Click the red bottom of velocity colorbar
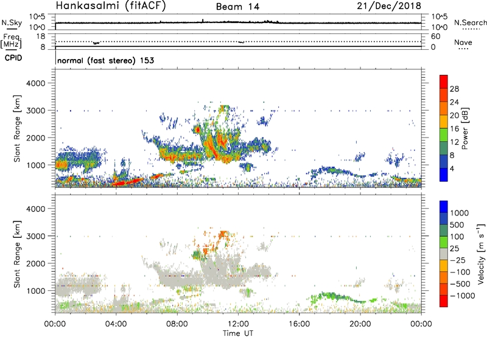Viewport: 487px width, 337px height. (444, 301)
